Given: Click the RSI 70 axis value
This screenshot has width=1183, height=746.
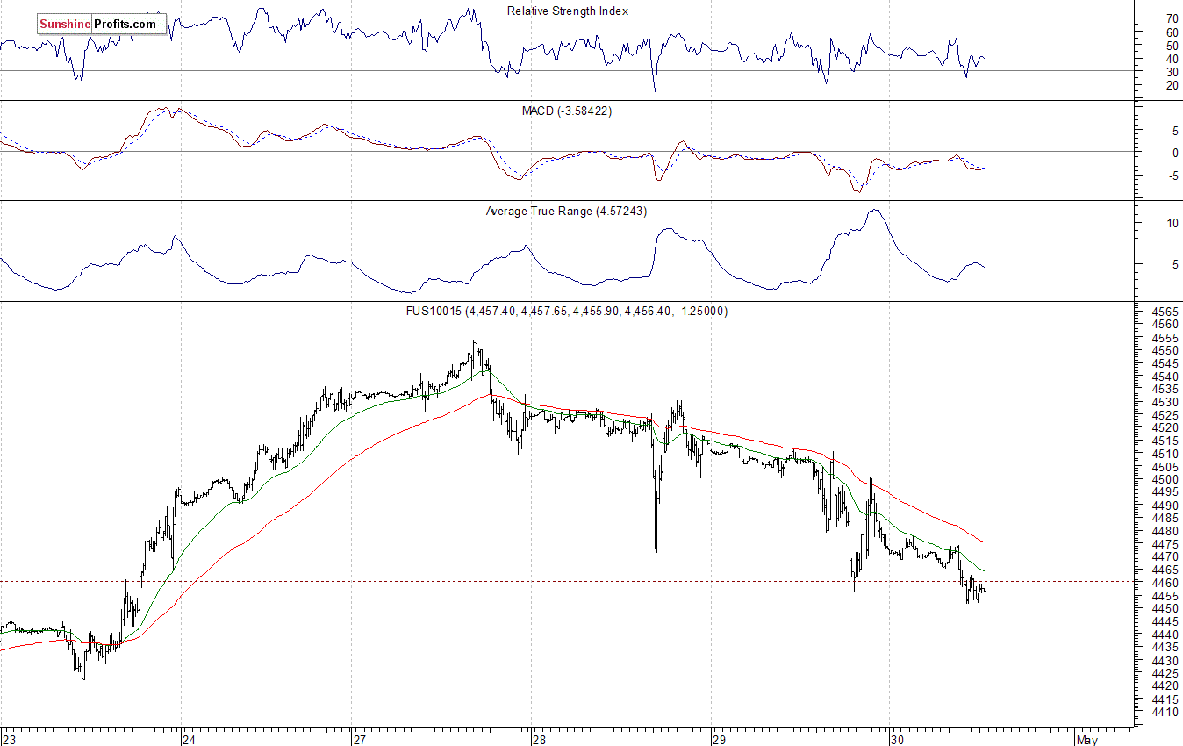Looking at the screenshot, I should [x=1172, y=18].
